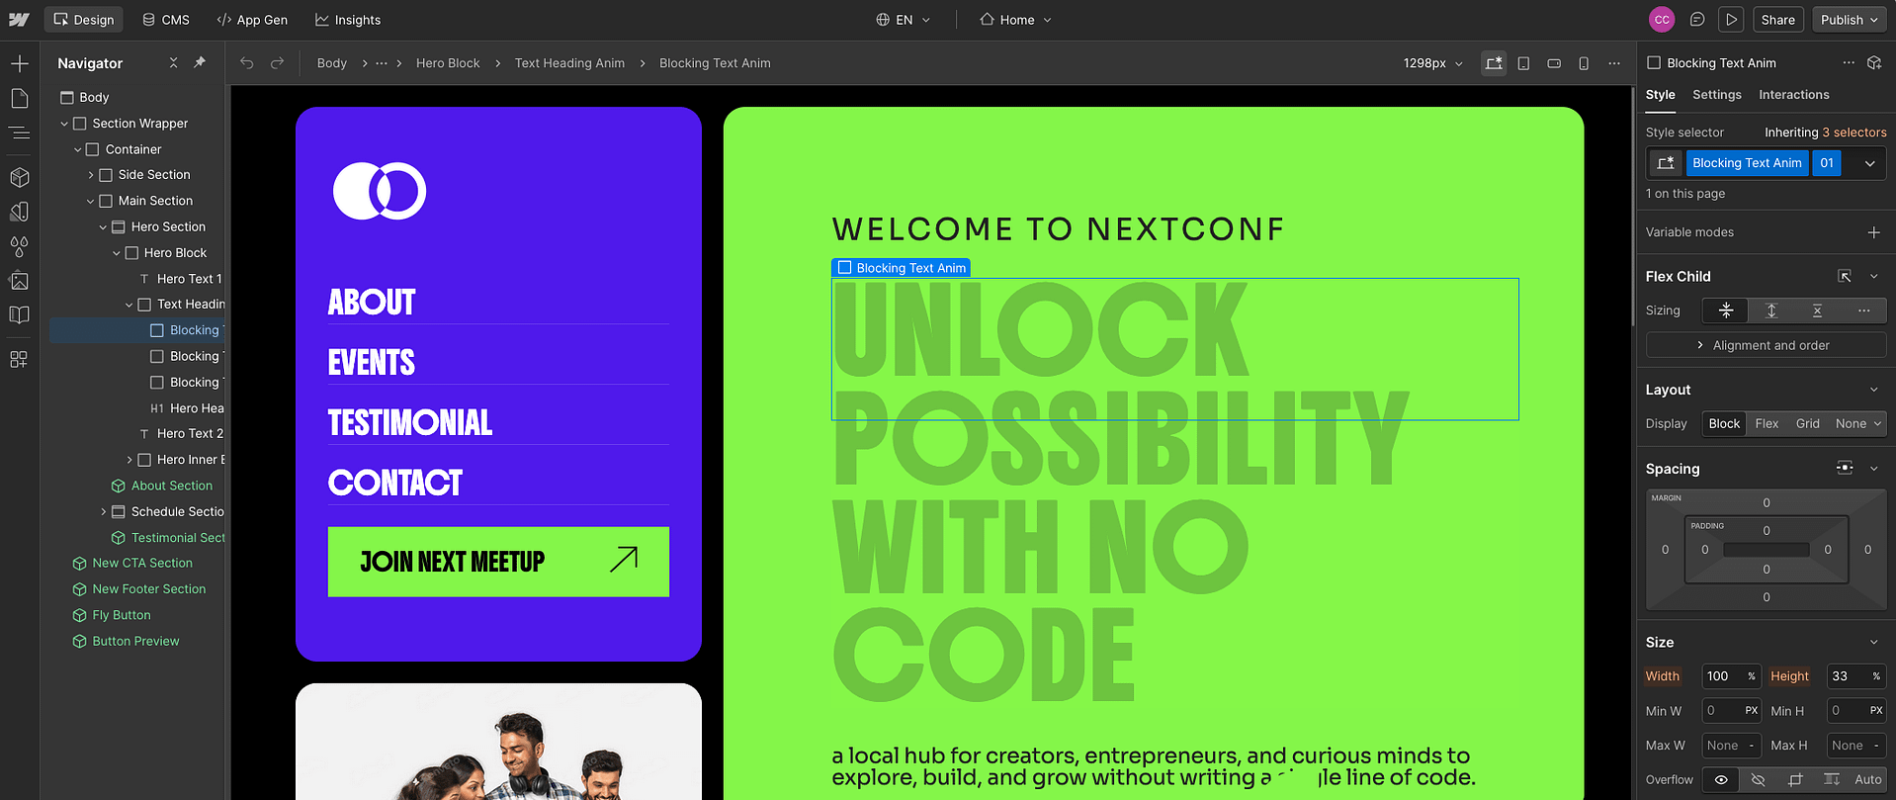Switch to the Settings tab
1896x800 pixels.
pyautogui.click(x=1716, y=95)
